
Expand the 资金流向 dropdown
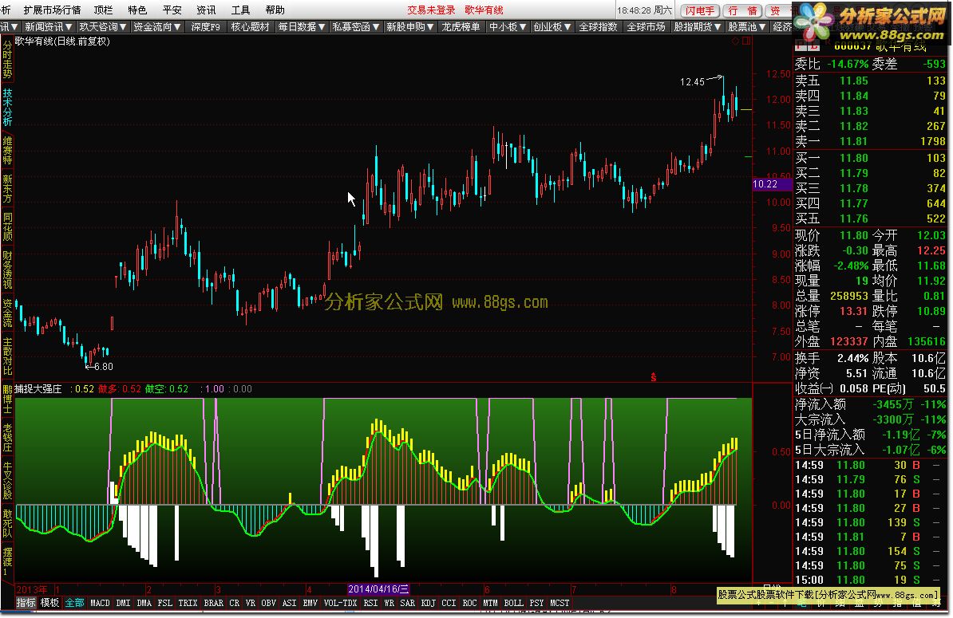tap(156, 26)
